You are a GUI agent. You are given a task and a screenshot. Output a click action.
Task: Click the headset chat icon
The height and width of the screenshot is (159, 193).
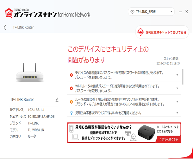pyautogui.click(x=140, y=32)
